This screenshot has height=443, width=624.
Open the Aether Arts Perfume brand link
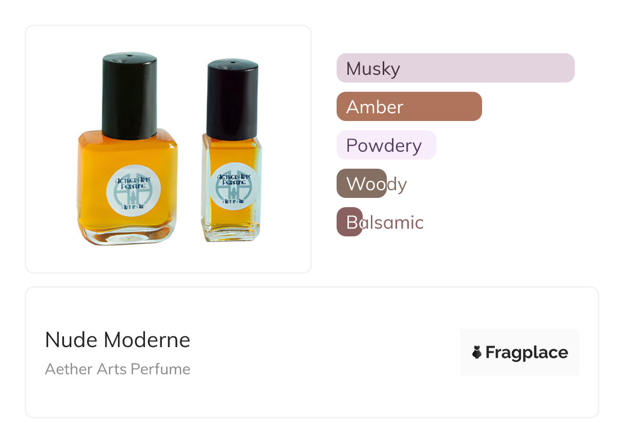pyautogui.click(x=117, y=369)
